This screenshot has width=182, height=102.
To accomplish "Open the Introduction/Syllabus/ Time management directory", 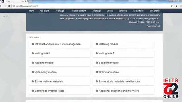I will click(59, 44).
